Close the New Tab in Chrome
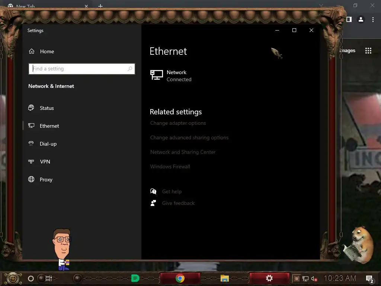This screenshot has height=286, width=381. 86,6
